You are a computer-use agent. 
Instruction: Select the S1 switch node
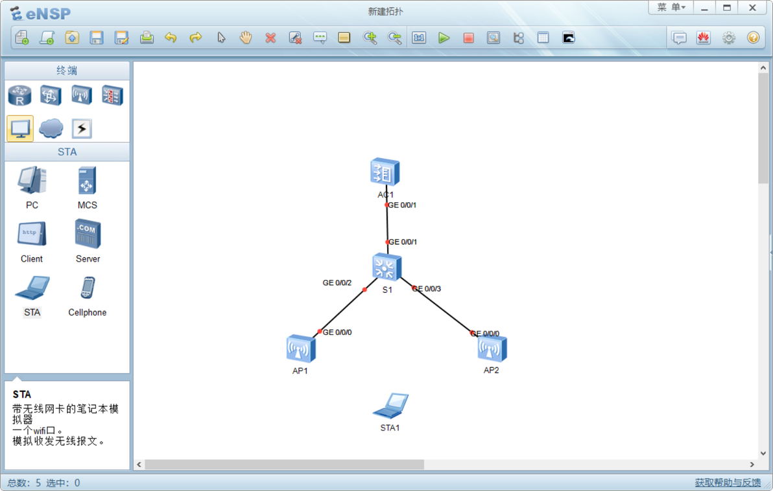click(386, 267)
